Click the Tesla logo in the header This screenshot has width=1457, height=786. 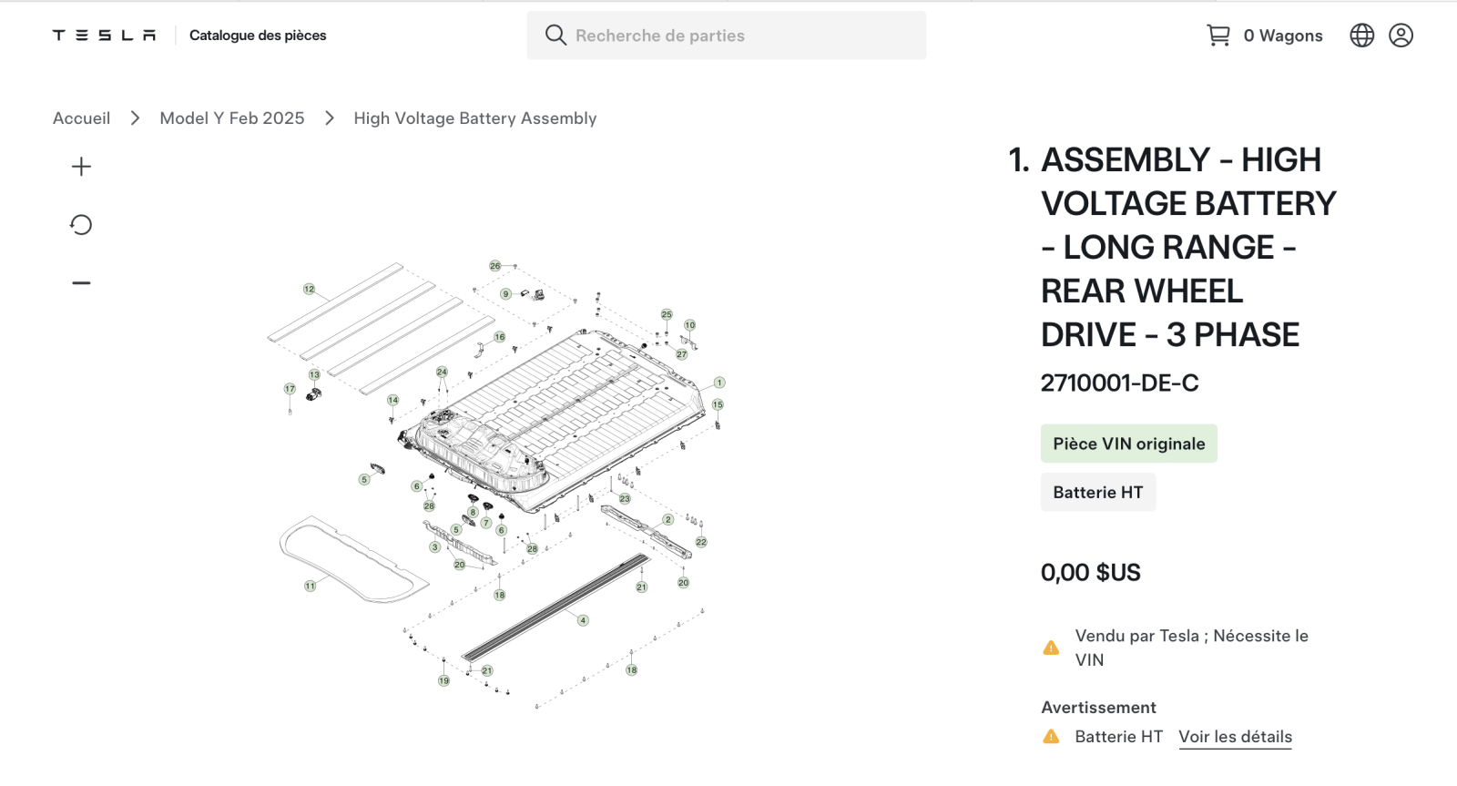pyautogui.click(x=104, y=36)
